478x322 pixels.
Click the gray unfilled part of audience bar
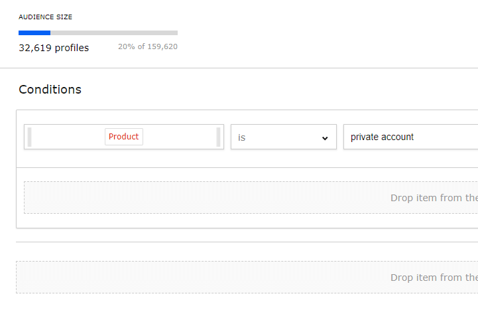click(114, 33)
